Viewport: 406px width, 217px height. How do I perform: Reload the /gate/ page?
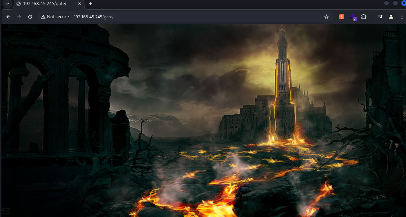pos(30,17)
